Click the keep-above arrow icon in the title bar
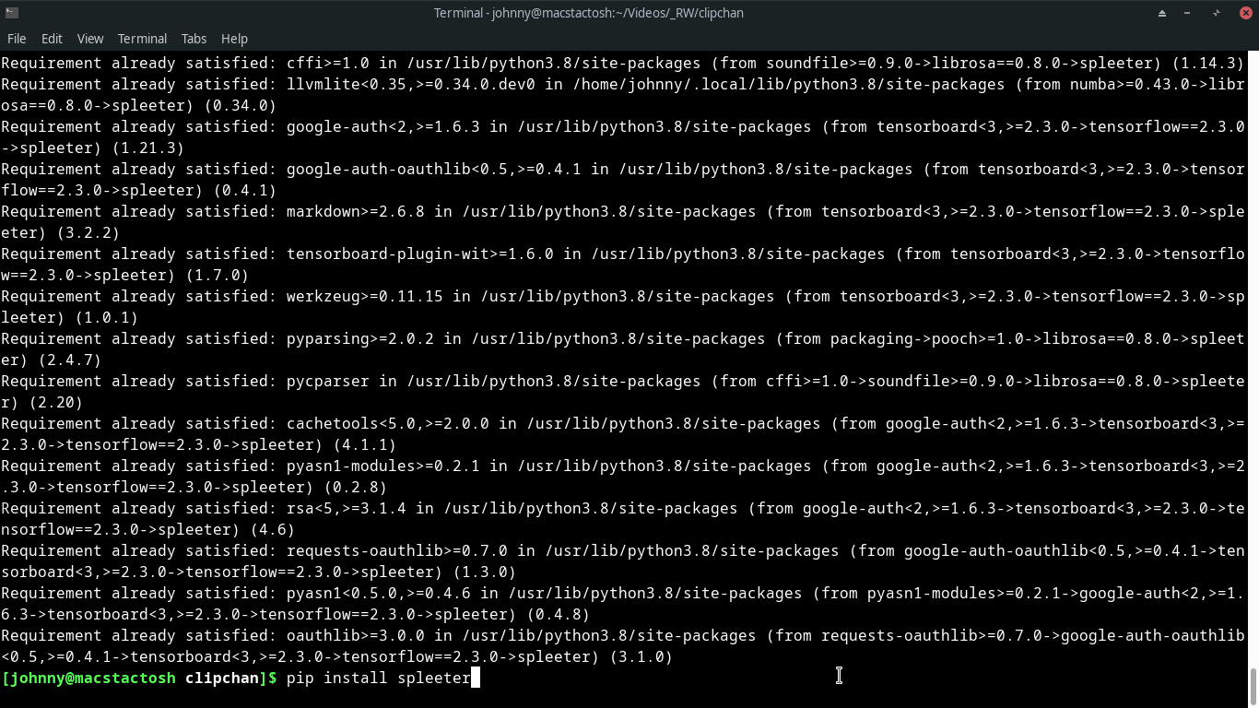Viewport: 1259px width, 708px height. [x=1161, y=13]
